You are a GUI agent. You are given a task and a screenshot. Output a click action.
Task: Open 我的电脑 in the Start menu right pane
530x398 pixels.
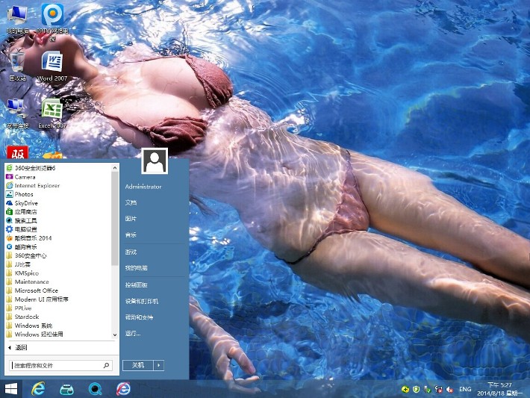point(136,268)
